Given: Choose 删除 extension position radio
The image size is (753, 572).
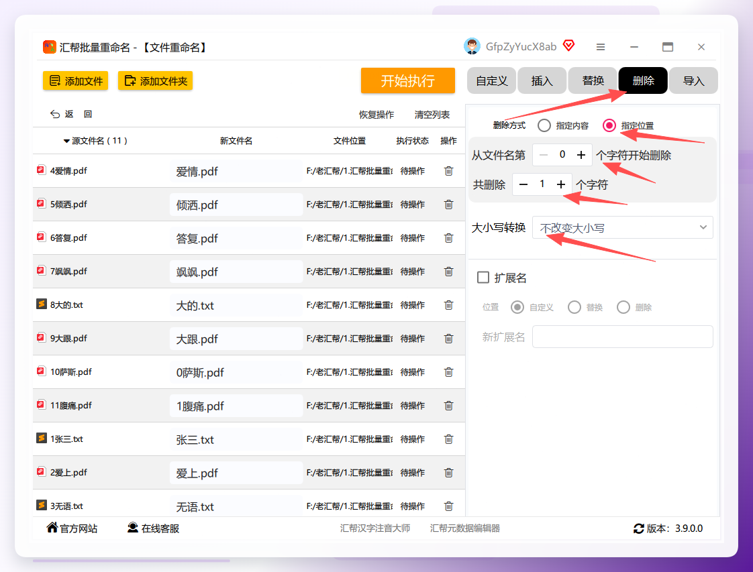Looking at the screenshot, I should click(x=623, y=307).
